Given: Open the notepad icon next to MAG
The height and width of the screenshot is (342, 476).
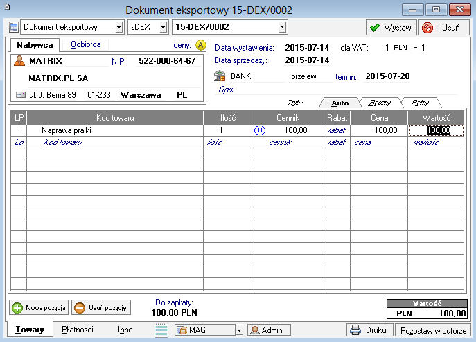Looking at the screenshot, I should pos(162,330).
